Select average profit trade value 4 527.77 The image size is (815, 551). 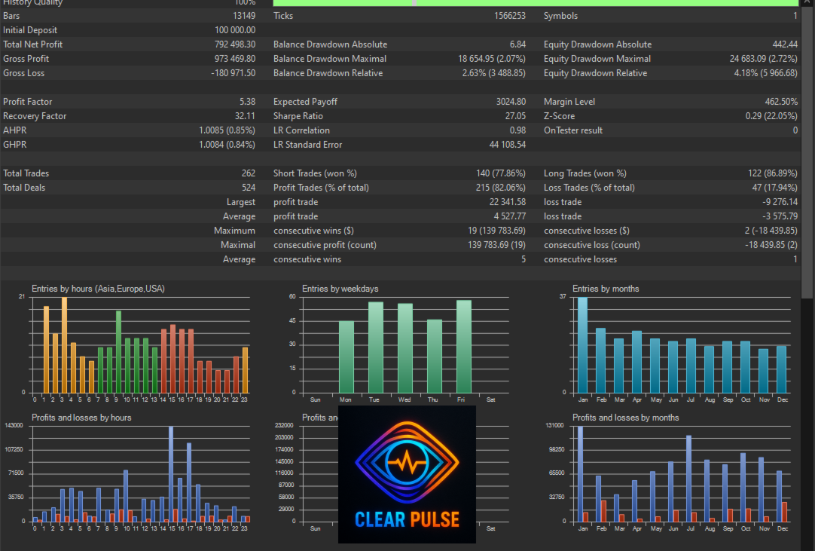[x=509, y=216]
